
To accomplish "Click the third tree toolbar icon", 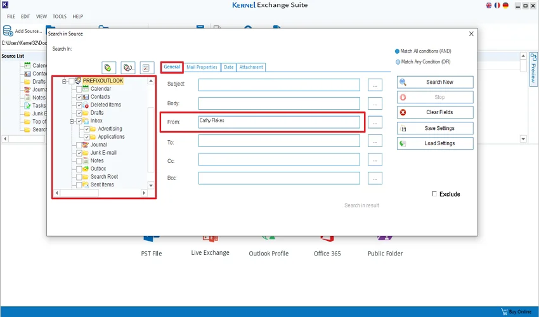I will (x=146, y=68).
